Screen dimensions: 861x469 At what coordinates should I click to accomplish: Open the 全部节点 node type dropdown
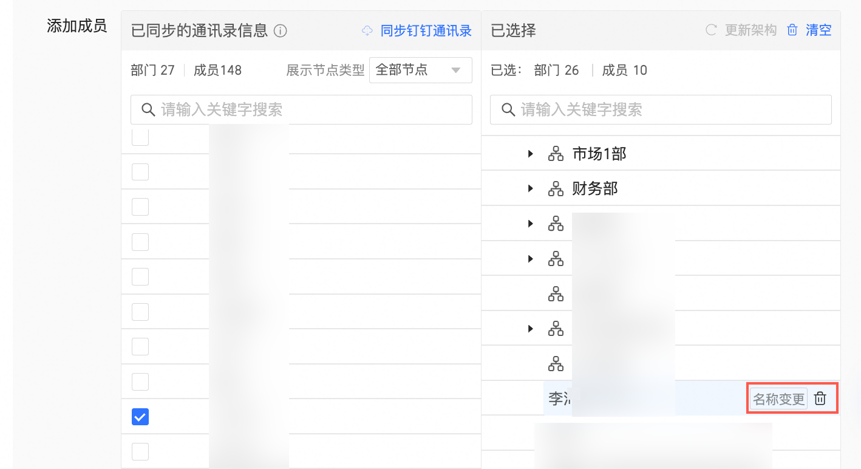420,70
